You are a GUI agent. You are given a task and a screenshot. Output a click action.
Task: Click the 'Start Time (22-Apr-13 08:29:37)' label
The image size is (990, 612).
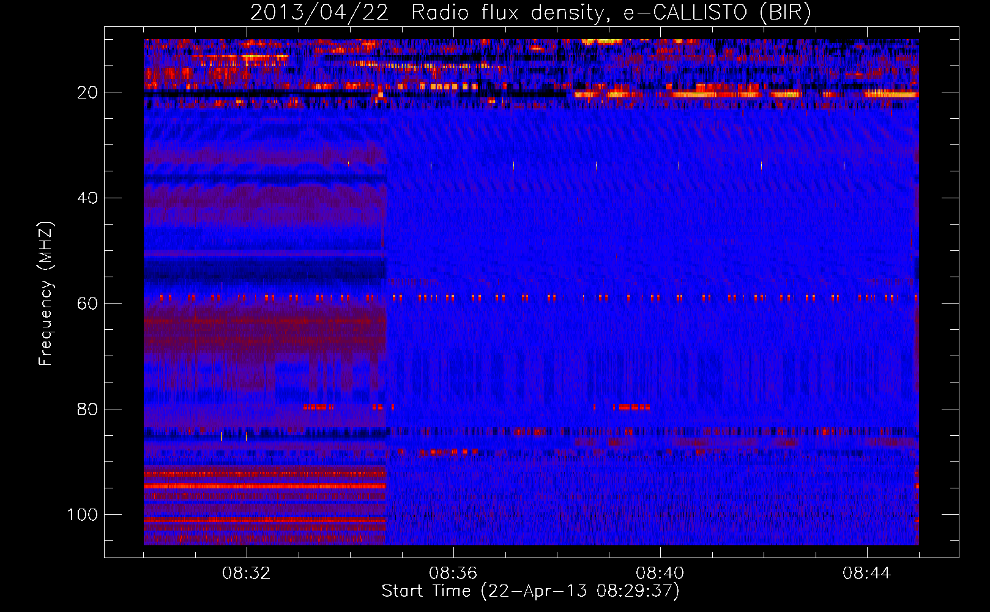click(x=530, y=591)
